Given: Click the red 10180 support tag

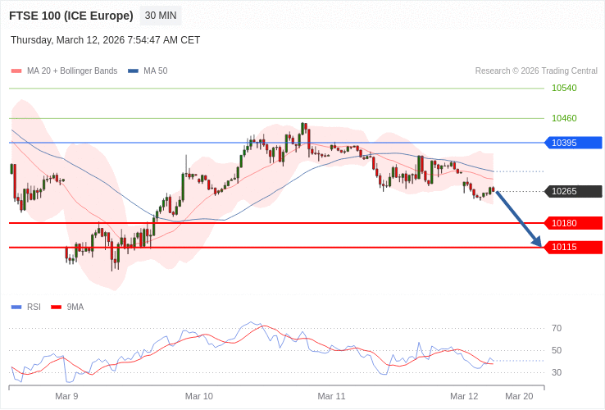Looking at the screenshot, I should (x=573, y=223).
